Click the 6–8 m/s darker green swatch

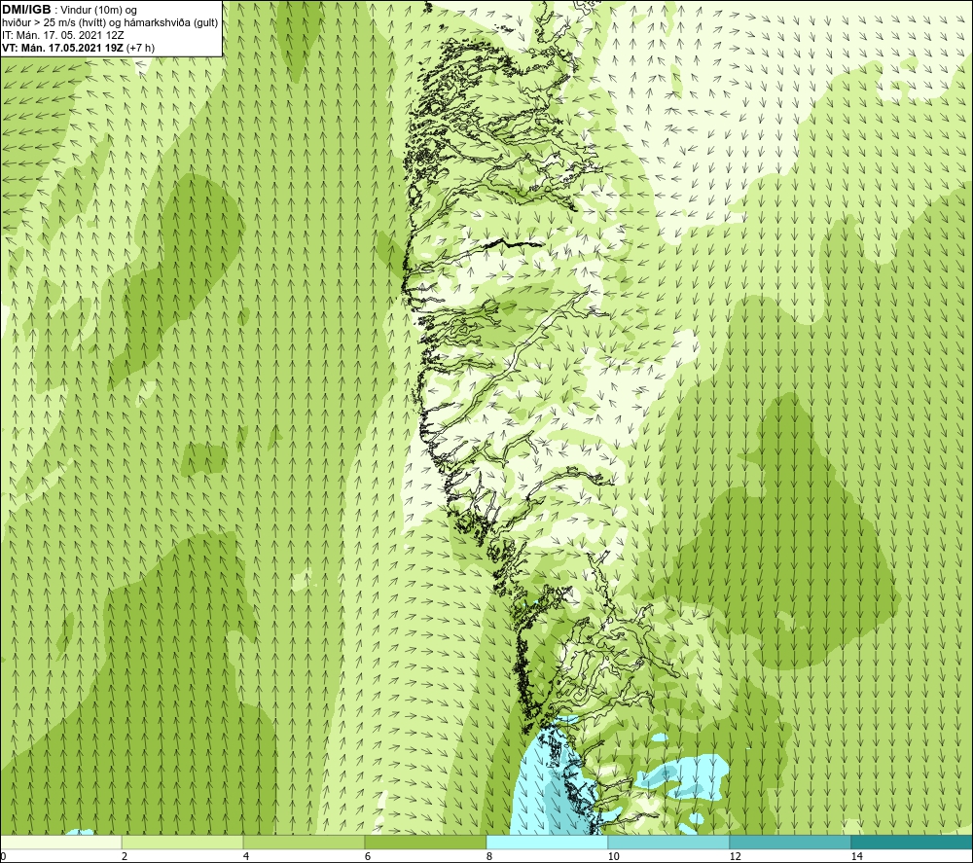[426, 842]
